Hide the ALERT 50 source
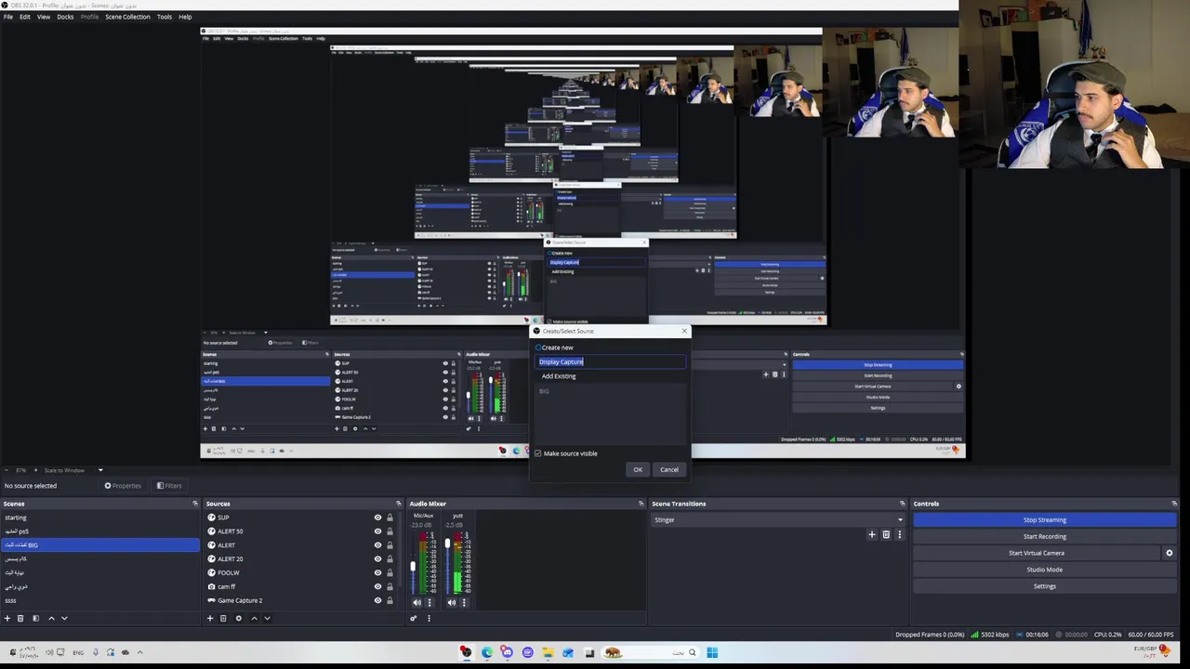This screenshot has width=1190, height=669. pos(377,531)
